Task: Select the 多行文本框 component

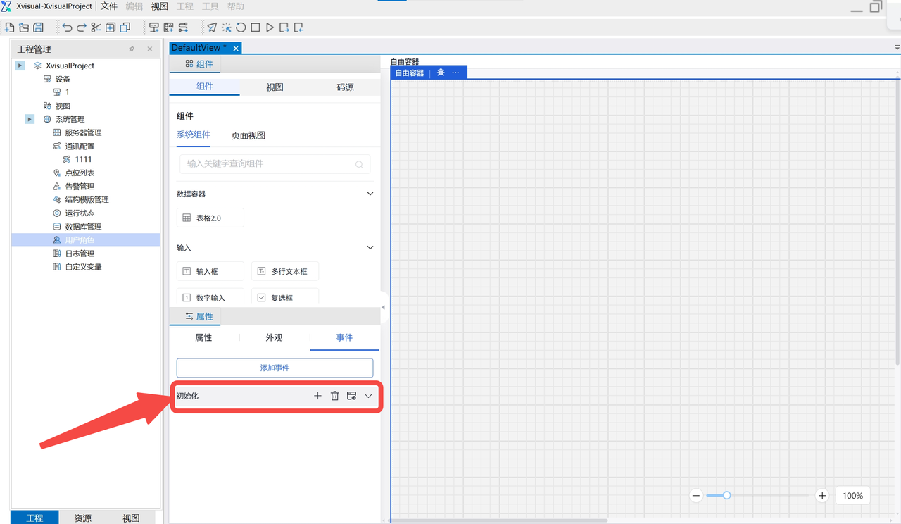Action: pos(285,271)
